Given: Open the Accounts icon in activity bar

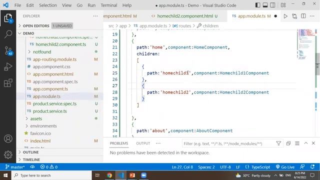Looking at the screenshot, I should coord(8,139).
